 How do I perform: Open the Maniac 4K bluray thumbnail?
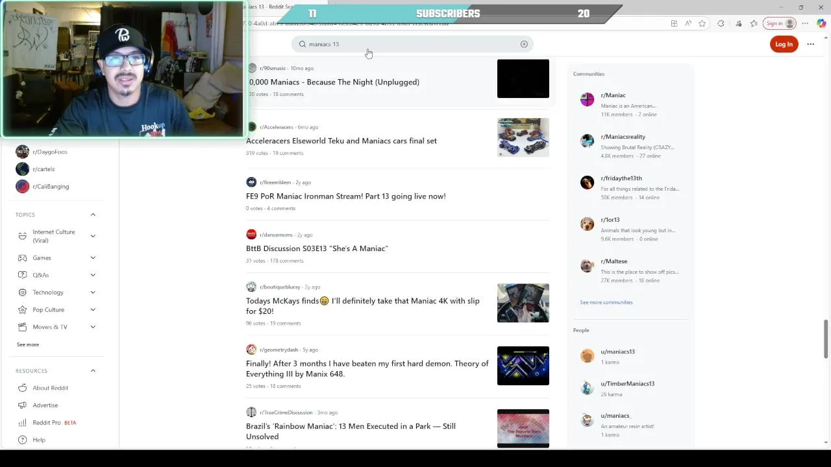(523, 303)
